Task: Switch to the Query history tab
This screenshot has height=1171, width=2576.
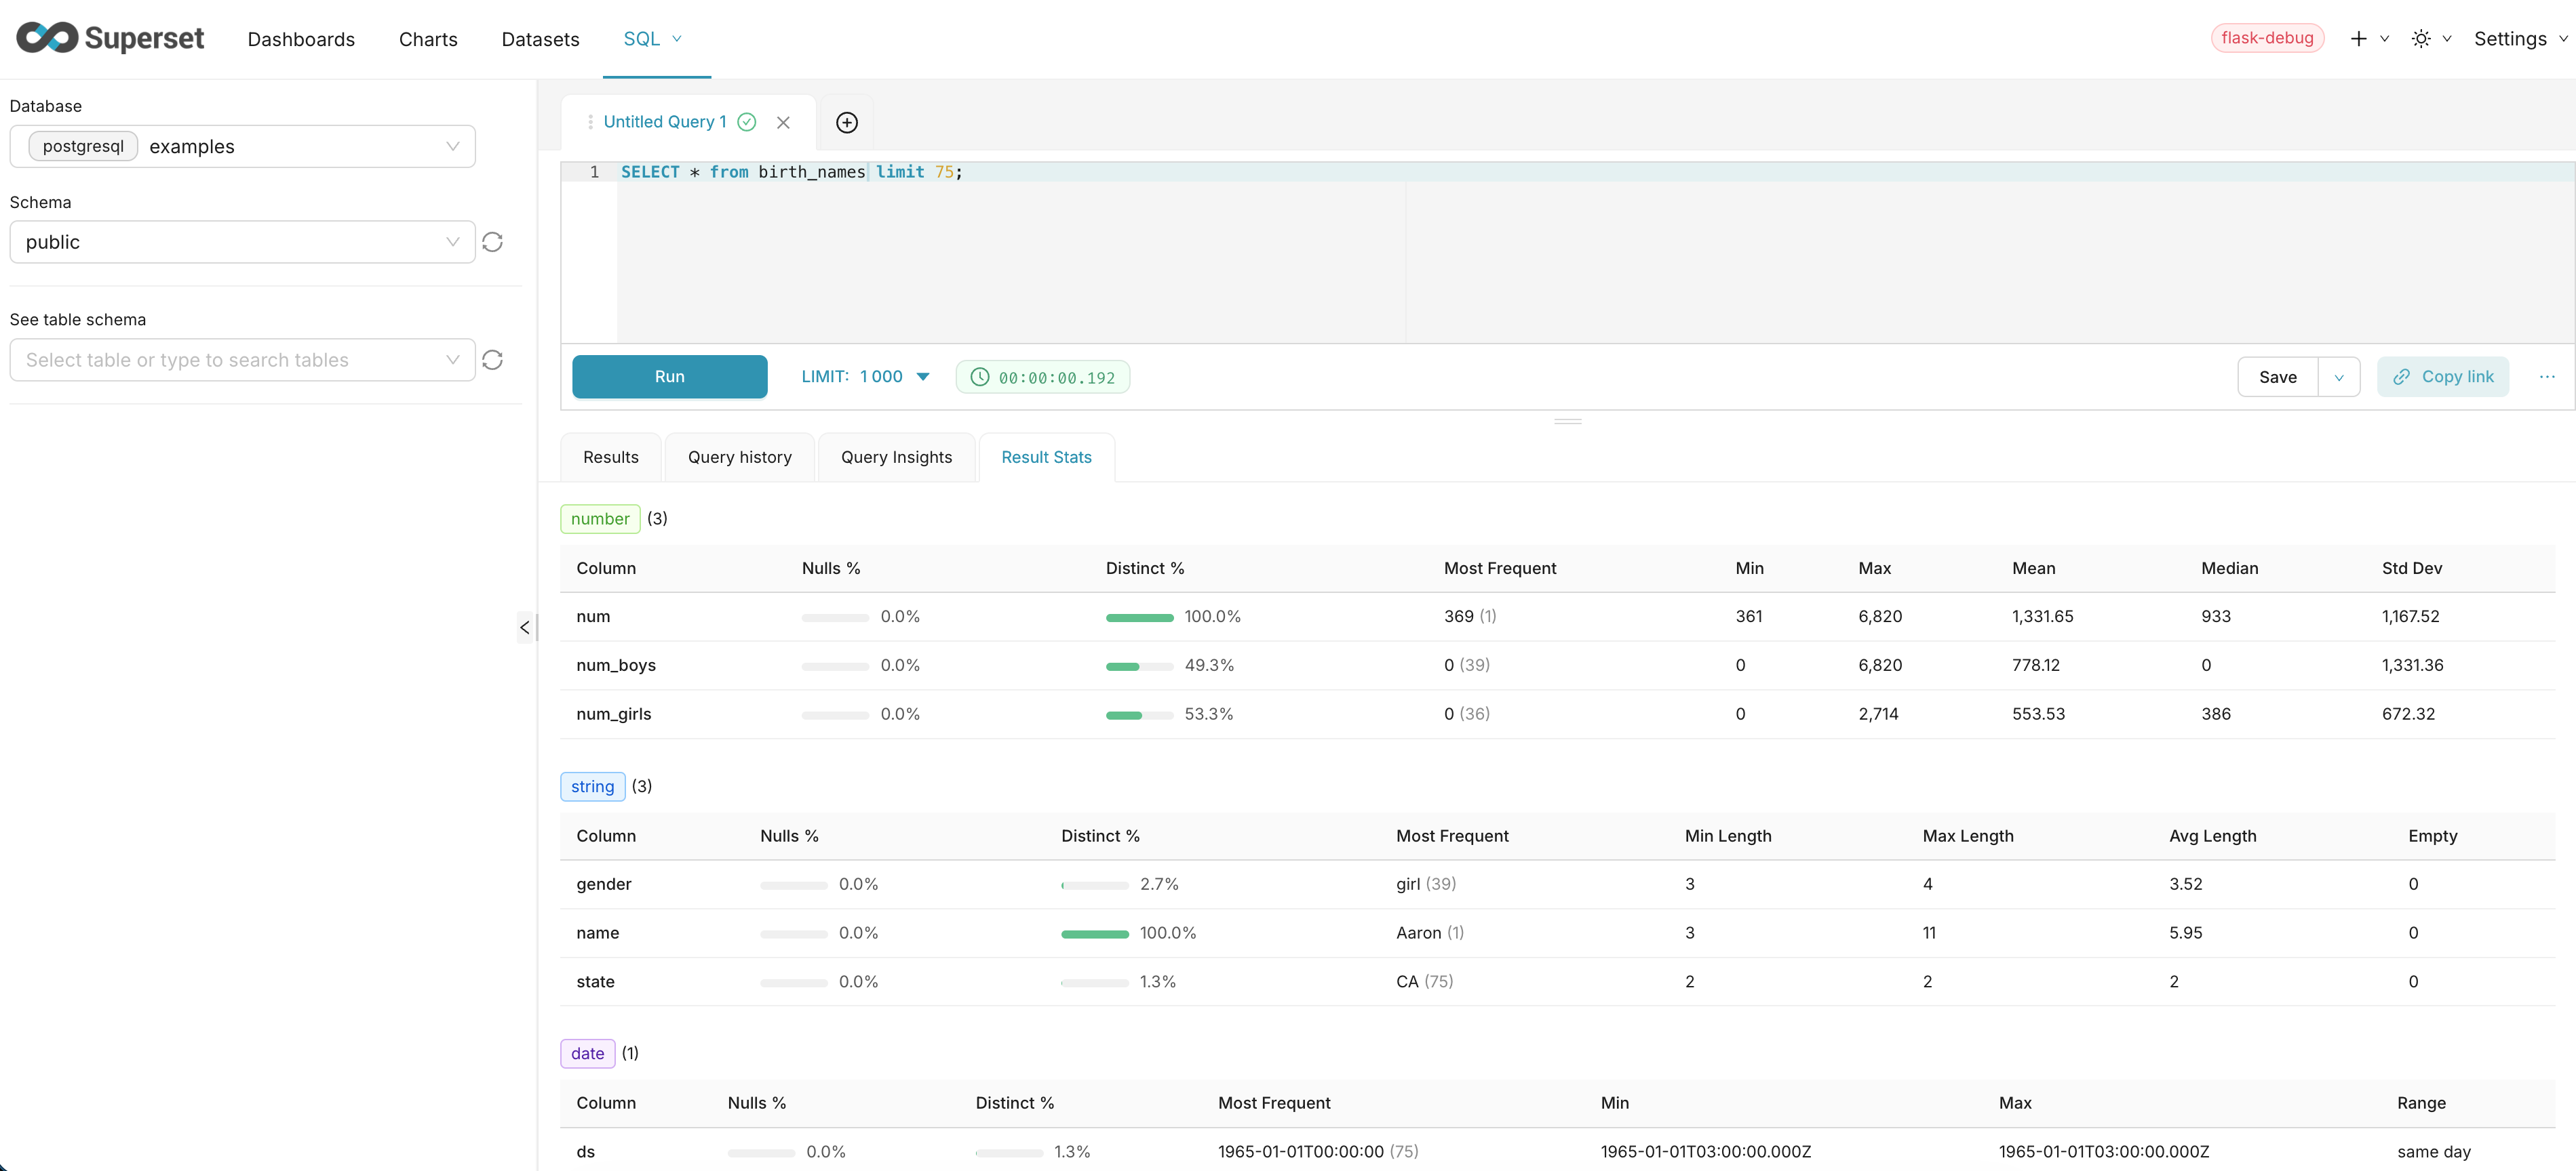Action: (x=739, y=457)
